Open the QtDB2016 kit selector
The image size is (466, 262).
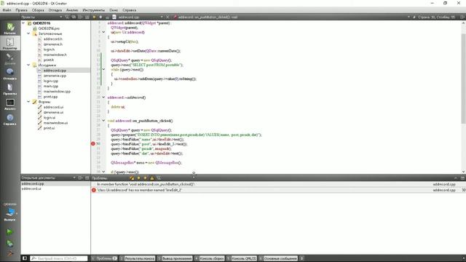[x=10, y=212]
